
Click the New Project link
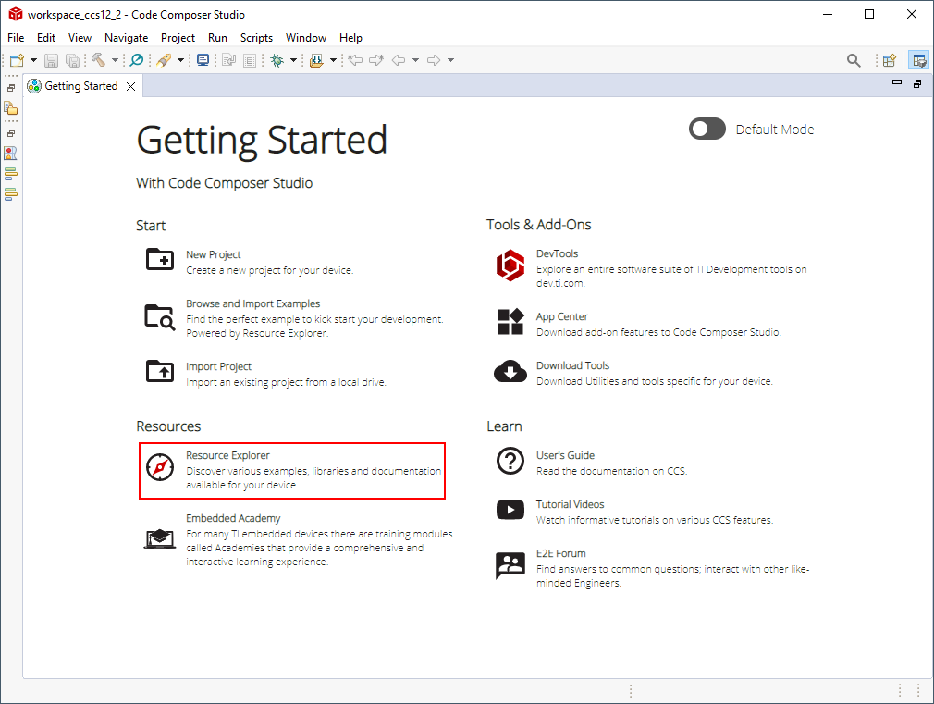tap(213, 254)
